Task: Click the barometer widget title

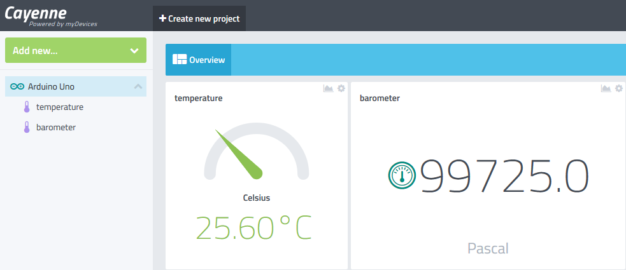Action: 380,98
